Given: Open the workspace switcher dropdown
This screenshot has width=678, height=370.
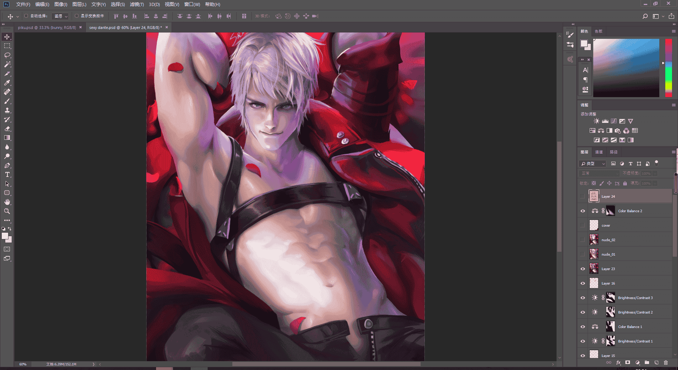Looking at the screenshot, I should click(x=658, y=16).
